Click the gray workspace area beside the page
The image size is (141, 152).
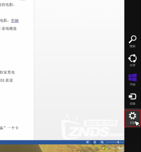click(79, 70)
